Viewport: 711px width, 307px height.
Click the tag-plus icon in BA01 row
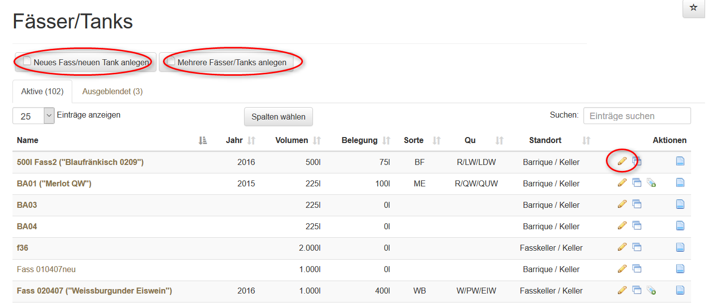pos(651,183)
